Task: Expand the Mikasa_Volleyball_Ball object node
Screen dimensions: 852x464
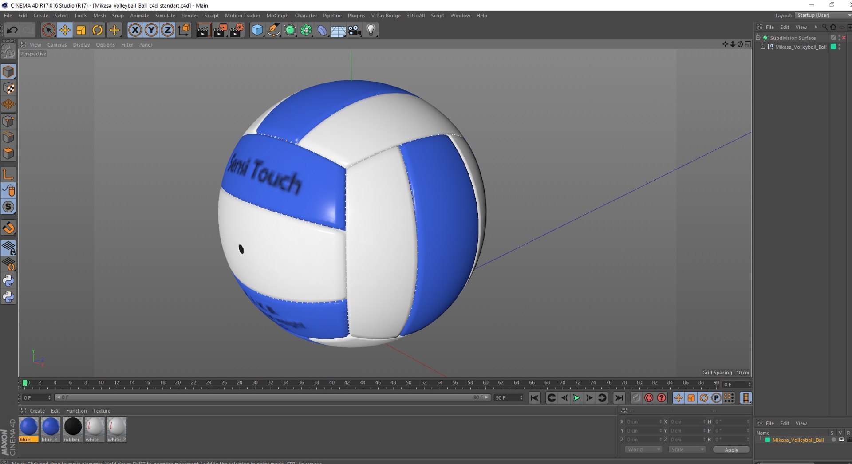Action: click(763, 47)
